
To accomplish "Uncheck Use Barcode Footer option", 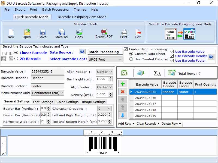I will (171, 61).
